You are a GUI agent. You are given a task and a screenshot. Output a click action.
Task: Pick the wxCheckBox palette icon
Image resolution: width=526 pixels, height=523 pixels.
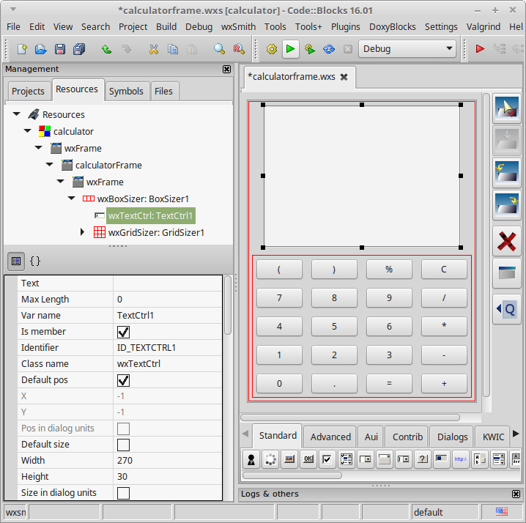coord(327,459)
